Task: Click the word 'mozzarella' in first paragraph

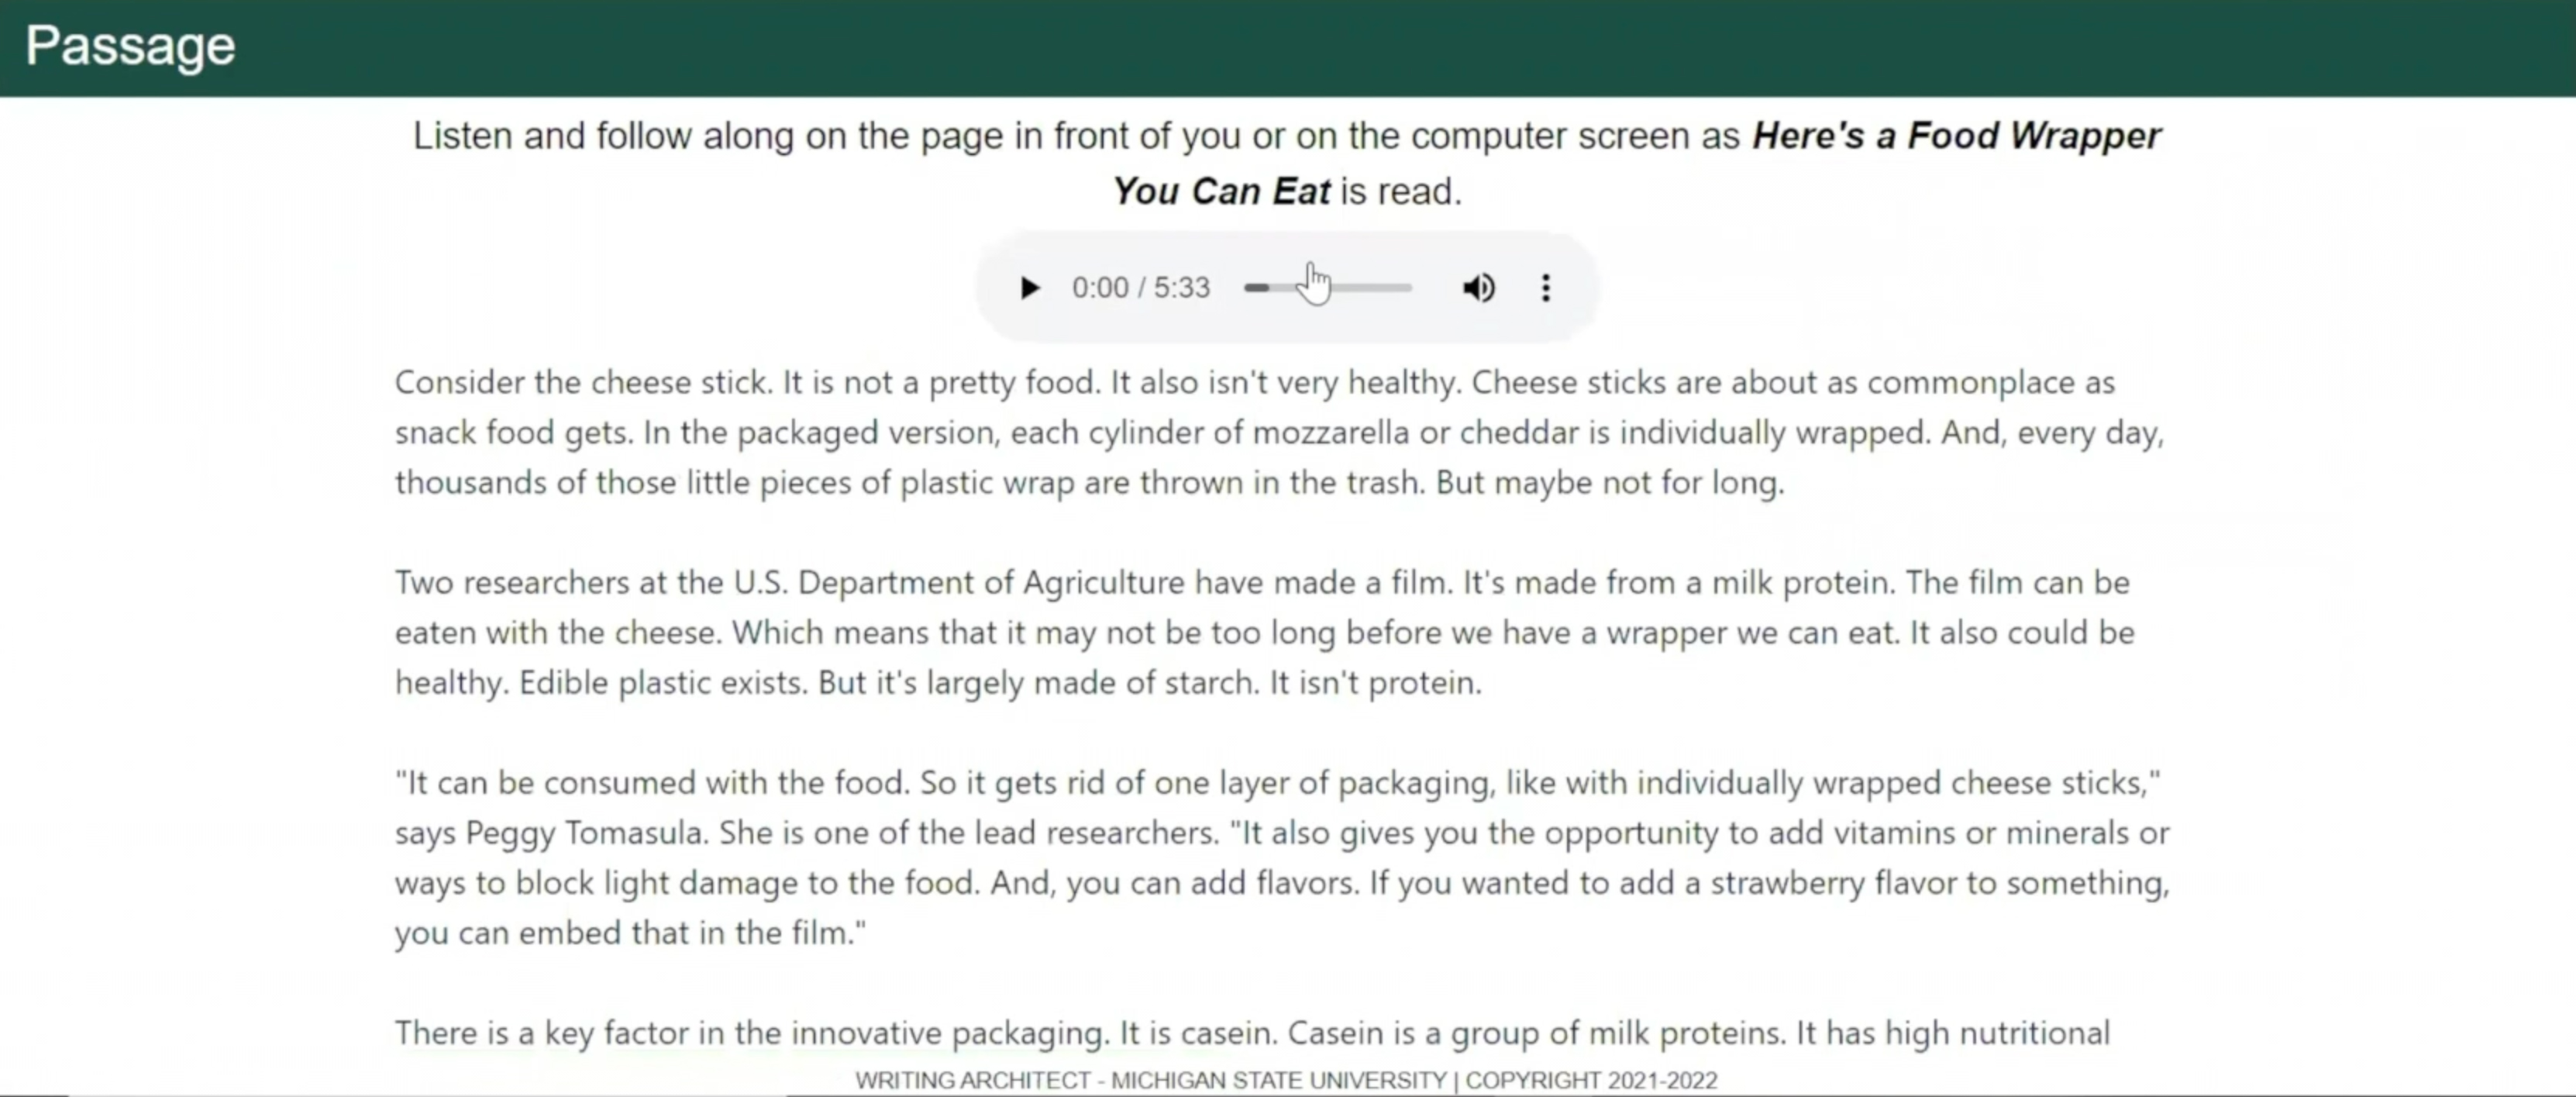Action: (x=1330, y=432)
